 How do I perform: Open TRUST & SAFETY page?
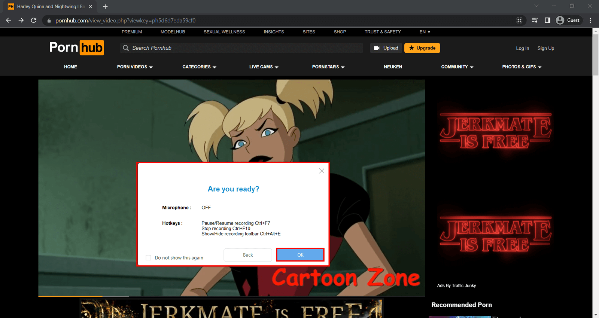click(383, 32)
